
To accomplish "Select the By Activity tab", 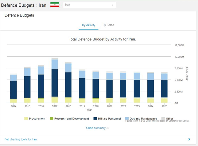I will pos(88,25).
